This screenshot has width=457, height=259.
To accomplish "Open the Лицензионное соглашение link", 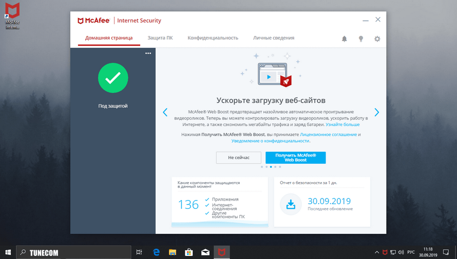I will (329, 134).
